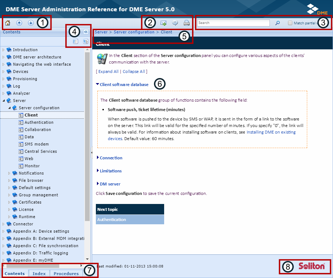Expand the Introduction tree node

[3, 50]
